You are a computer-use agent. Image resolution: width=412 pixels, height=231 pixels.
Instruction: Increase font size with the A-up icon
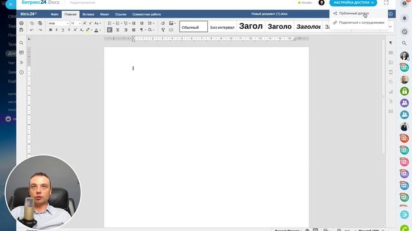[x=84, y=23]
